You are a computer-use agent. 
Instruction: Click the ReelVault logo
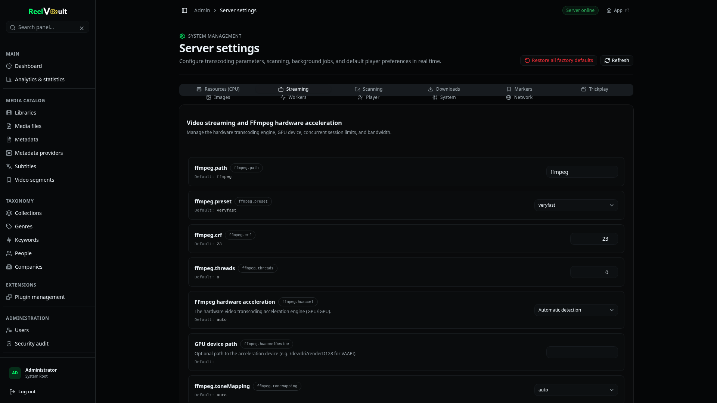[x=48, y=11]
